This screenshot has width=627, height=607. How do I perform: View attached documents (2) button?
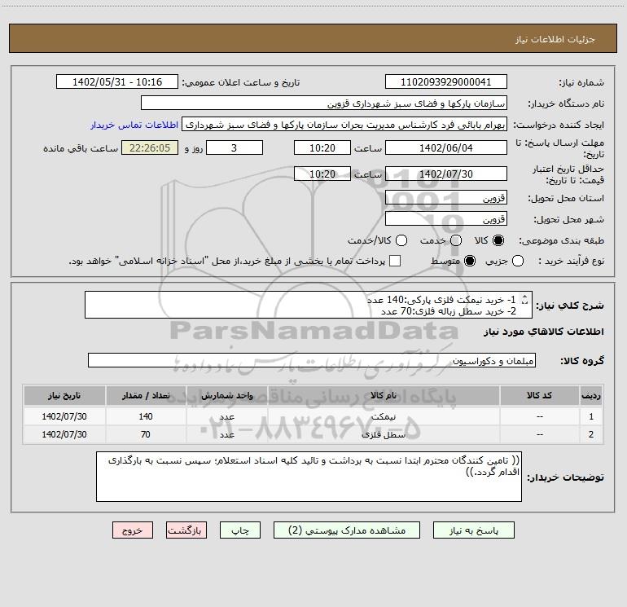(x=347, y=530)
